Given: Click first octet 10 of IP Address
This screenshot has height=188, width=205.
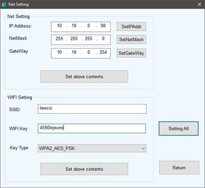Looking at the screenshot, I should pyautogui.click(x=59, y=26).
